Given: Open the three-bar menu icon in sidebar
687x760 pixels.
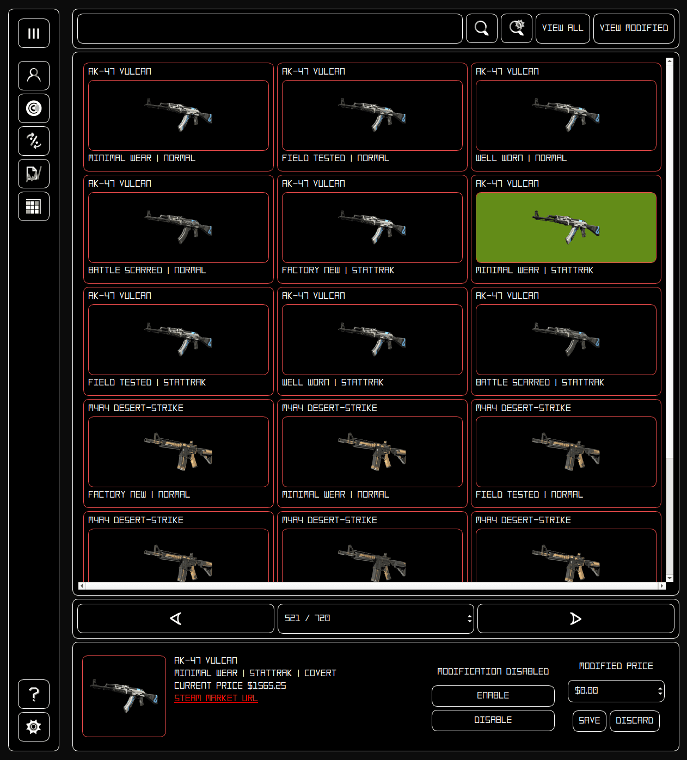Looking at the screenshot, I should pyautogui.click(x=34, y=33).
